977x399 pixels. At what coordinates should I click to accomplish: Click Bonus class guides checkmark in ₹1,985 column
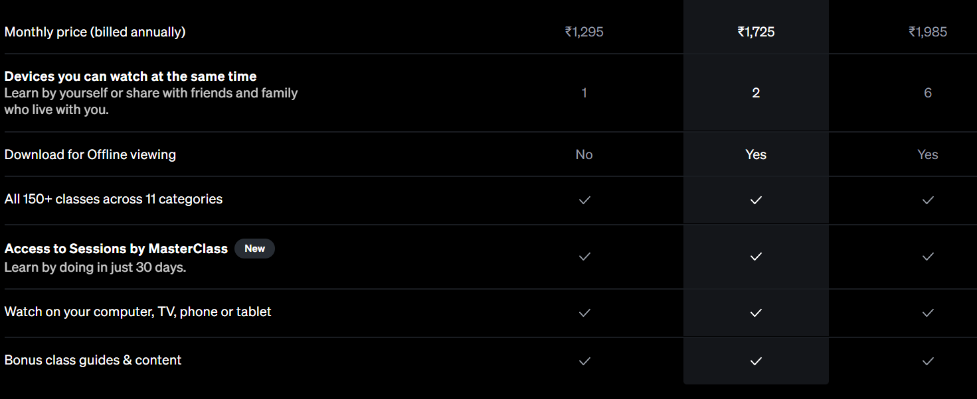coord(928,361)
